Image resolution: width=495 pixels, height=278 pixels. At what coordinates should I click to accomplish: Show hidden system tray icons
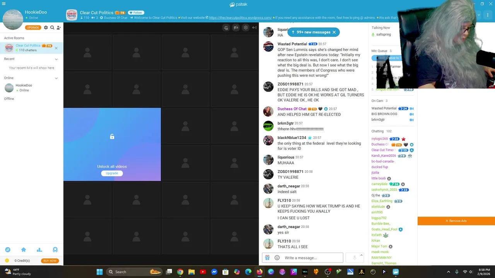coord(449,272)
